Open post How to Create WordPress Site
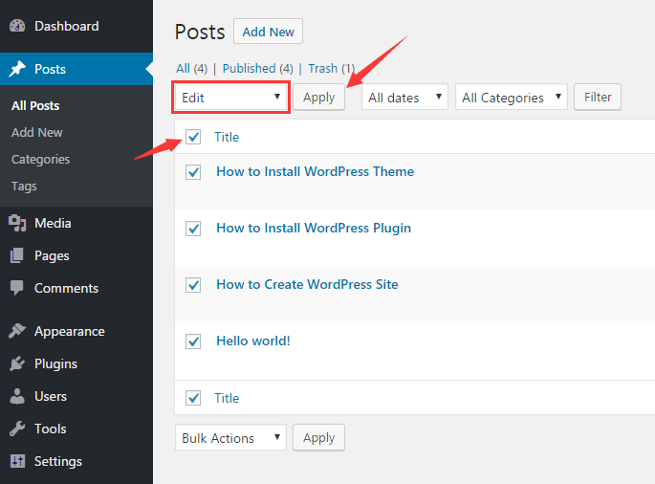The width and height of the screenshot is (655, 484). click(x=307, y=284)
